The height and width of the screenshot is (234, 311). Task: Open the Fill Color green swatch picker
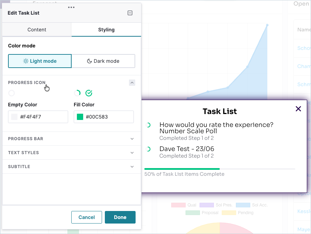pos(80,117)
